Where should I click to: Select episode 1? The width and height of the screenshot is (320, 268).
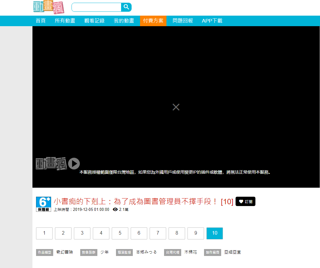point(44,233)
